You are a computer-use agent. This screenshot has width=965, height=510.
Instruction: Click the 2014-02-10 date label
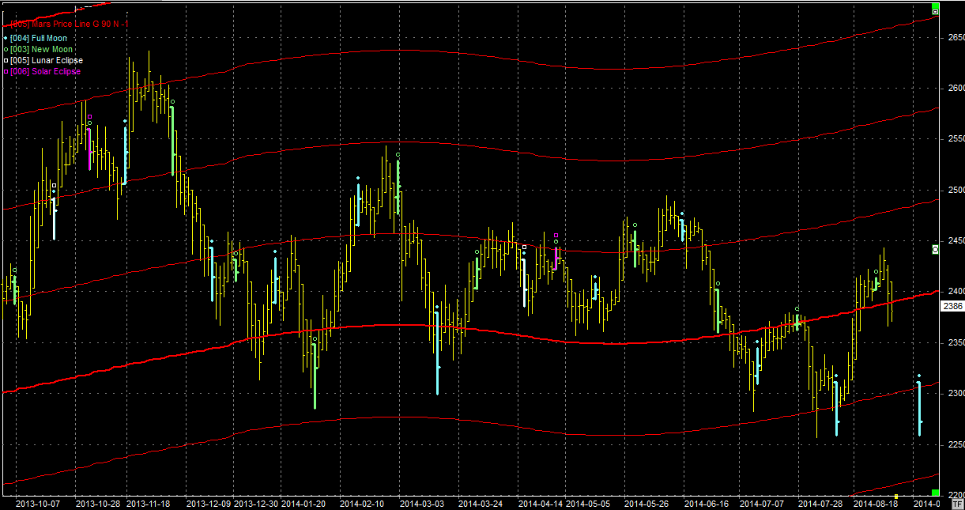[362, 503]
